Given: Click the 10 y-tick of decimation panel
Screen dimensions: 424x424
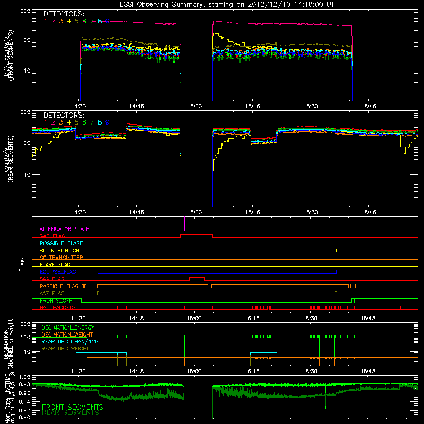Looking at the screenshot, I should coord(28,352).
